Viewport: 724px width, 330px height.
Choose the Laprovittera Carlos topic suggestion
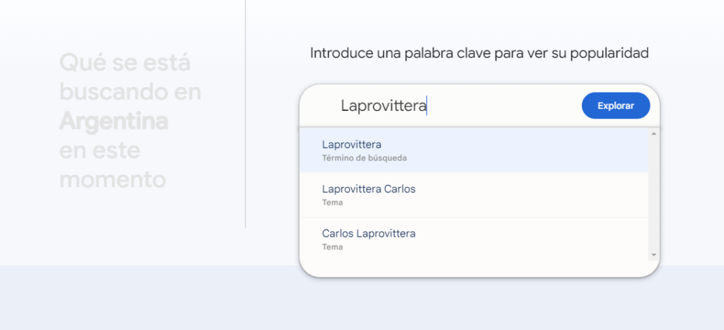[474, 195]
